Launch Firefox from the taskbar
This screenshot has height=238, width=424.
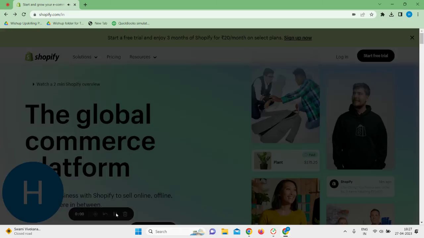[261, 232]
